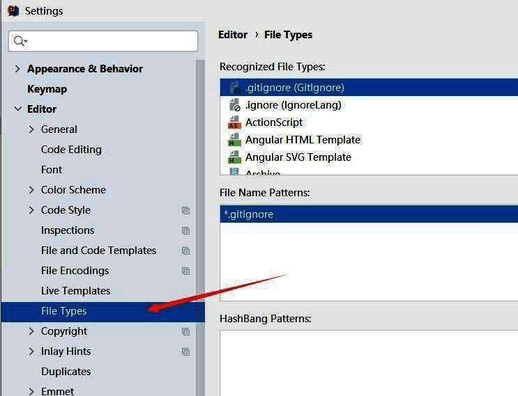The width and height of the screenshot is (518, 396).
Task: Click the project-level icon beside Code Style
Action: [185, 210]
